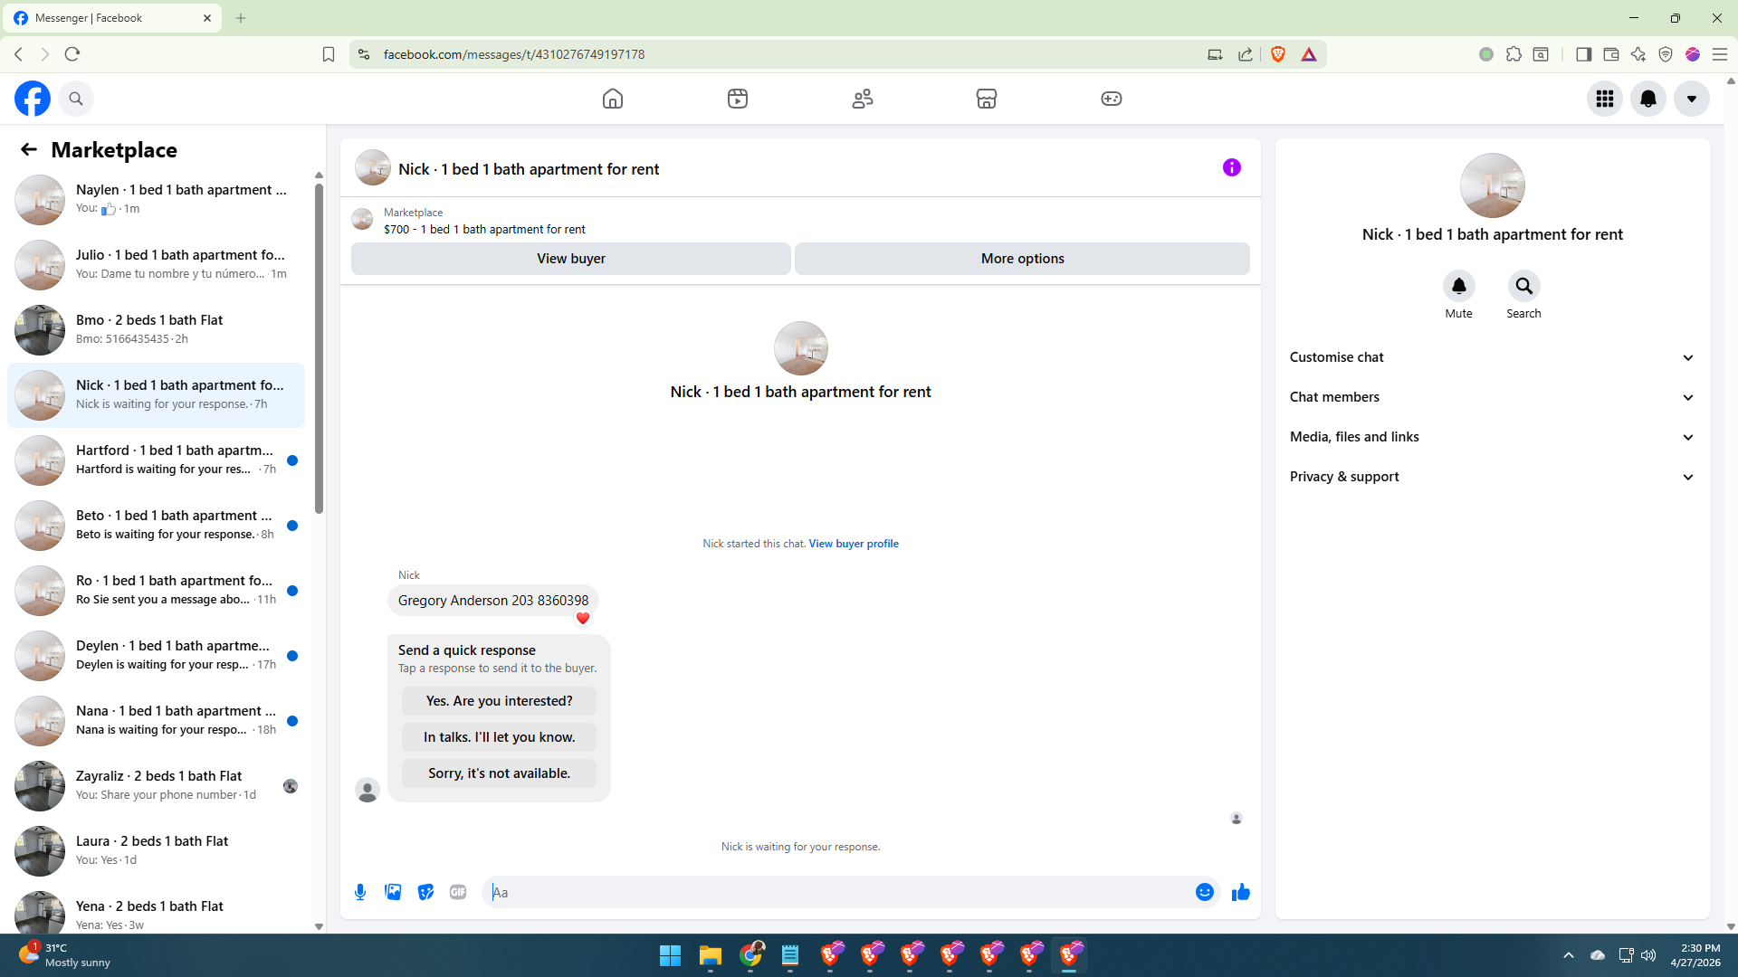Viewport: 1738px width, 977px height.
Task: Open the Julio conversation
Action: pos(156,265)
